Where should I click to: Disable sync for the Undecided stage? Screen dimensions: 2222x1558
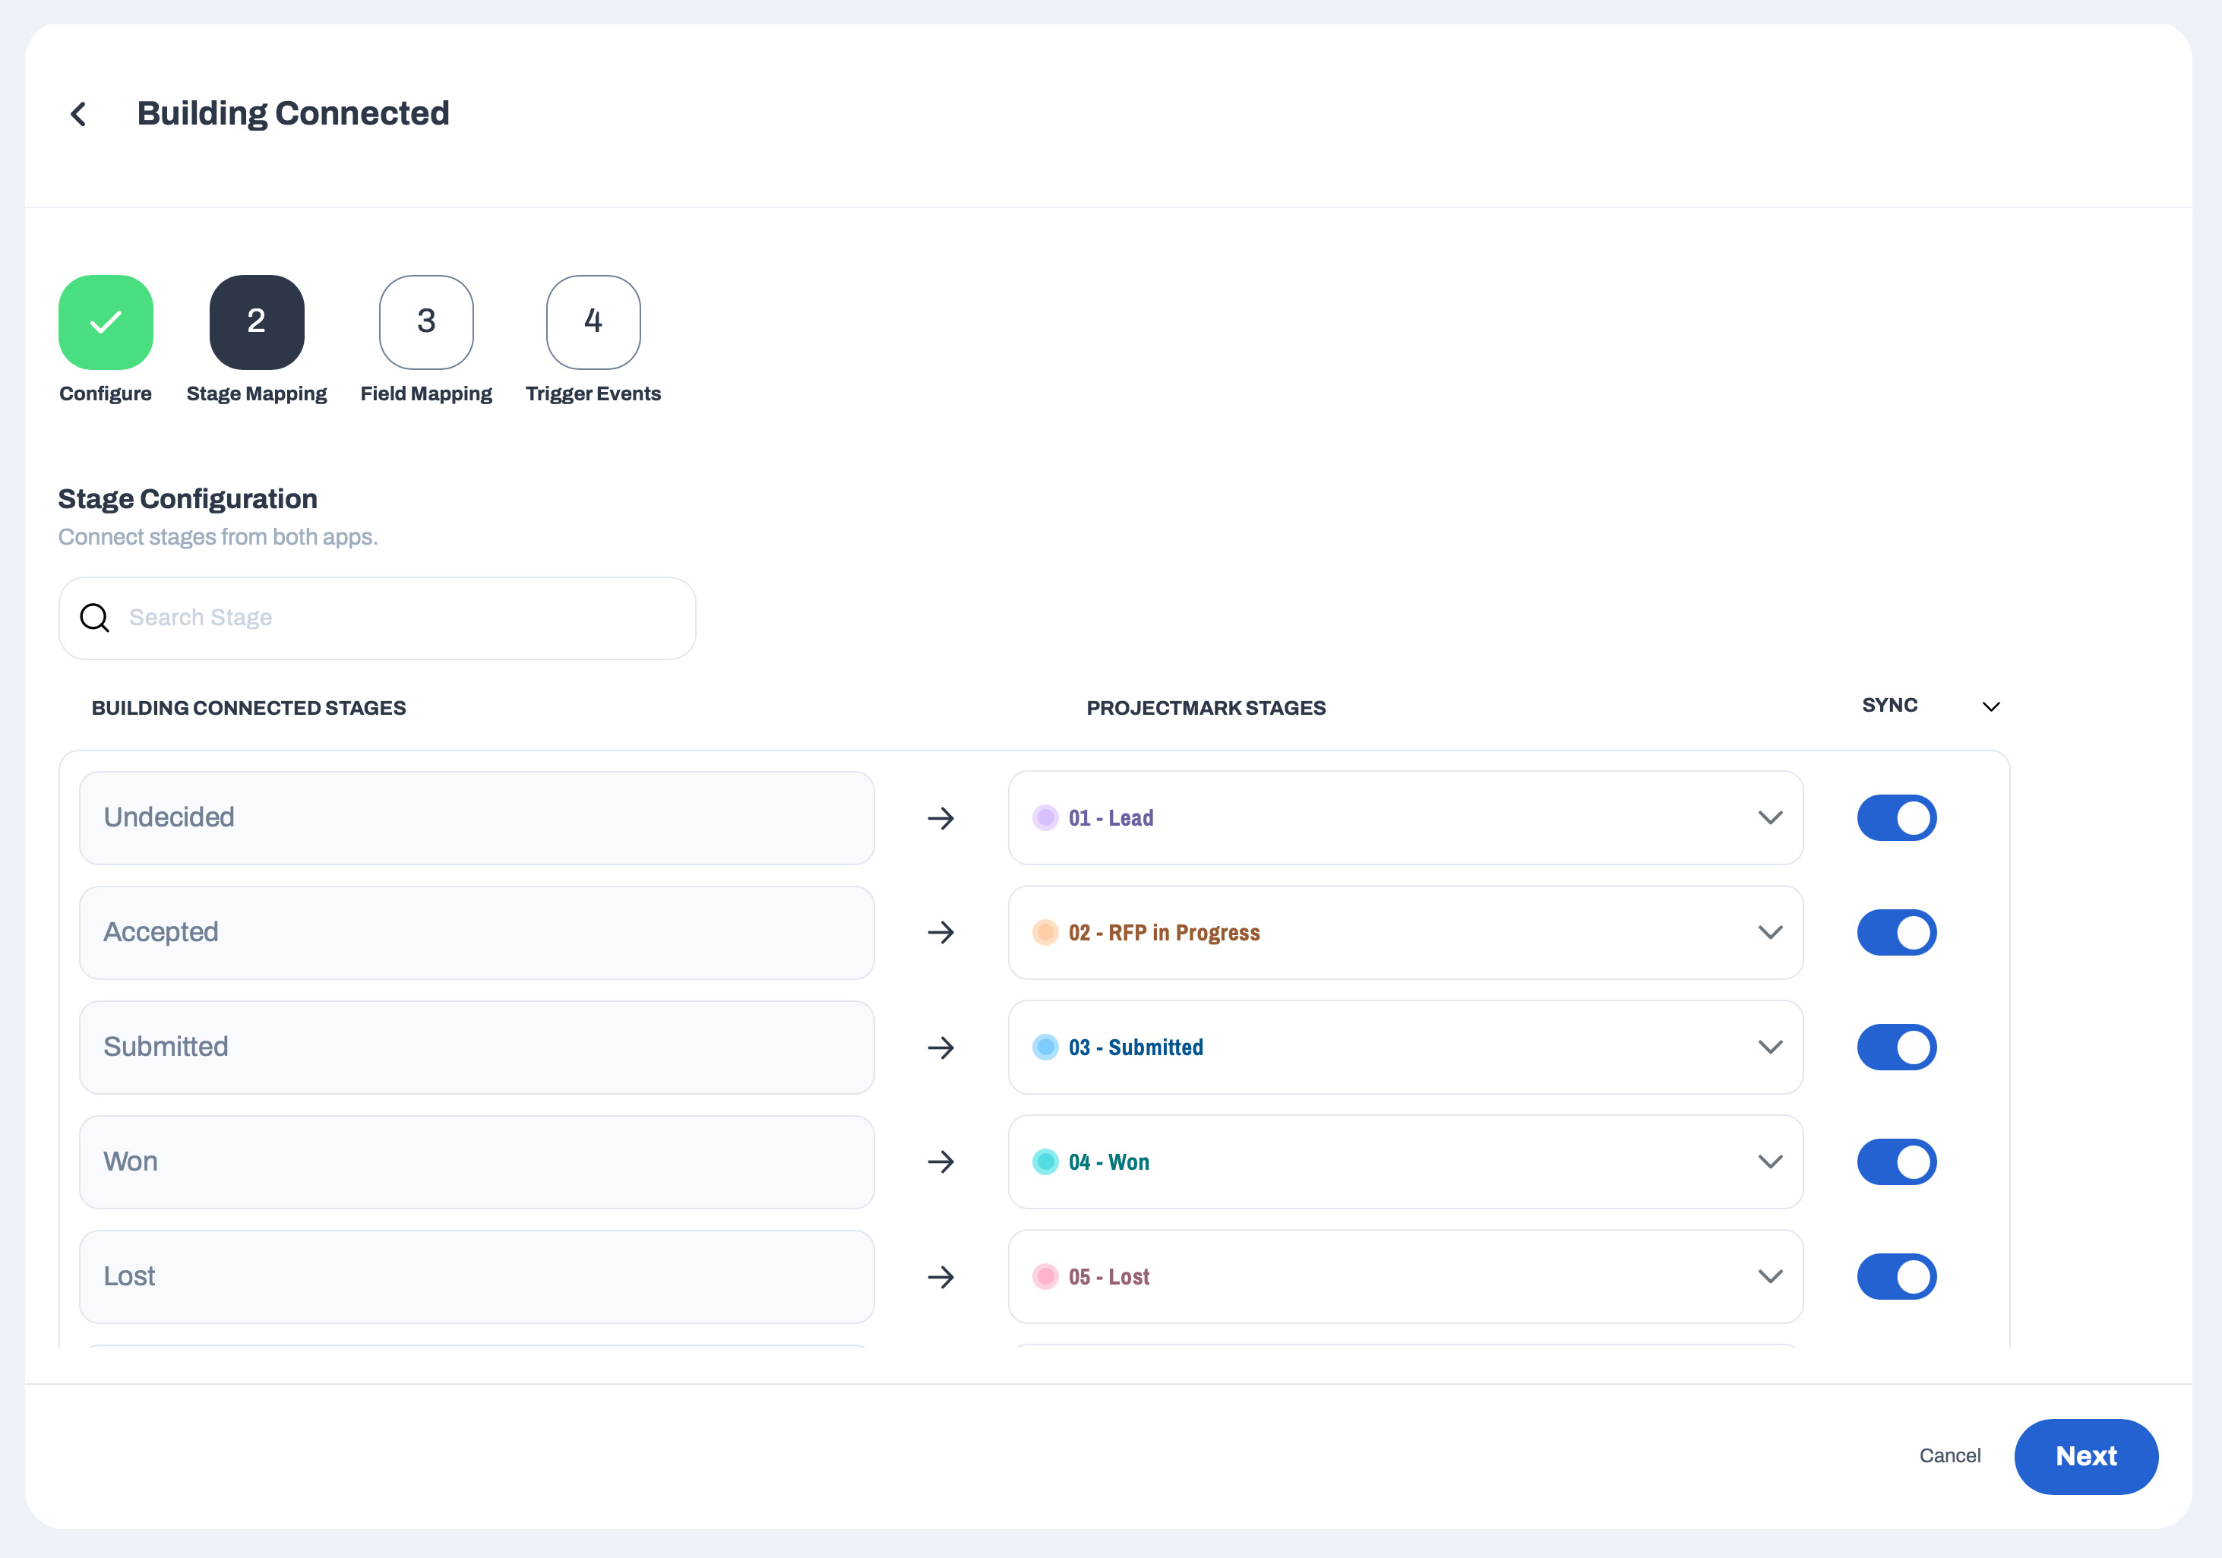pos(1896,819)
